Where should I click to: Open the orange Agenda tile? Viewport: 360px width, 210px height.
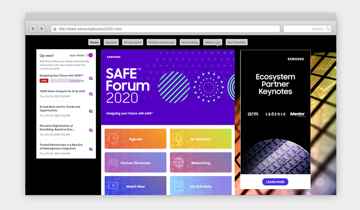[x=135, y=139]
